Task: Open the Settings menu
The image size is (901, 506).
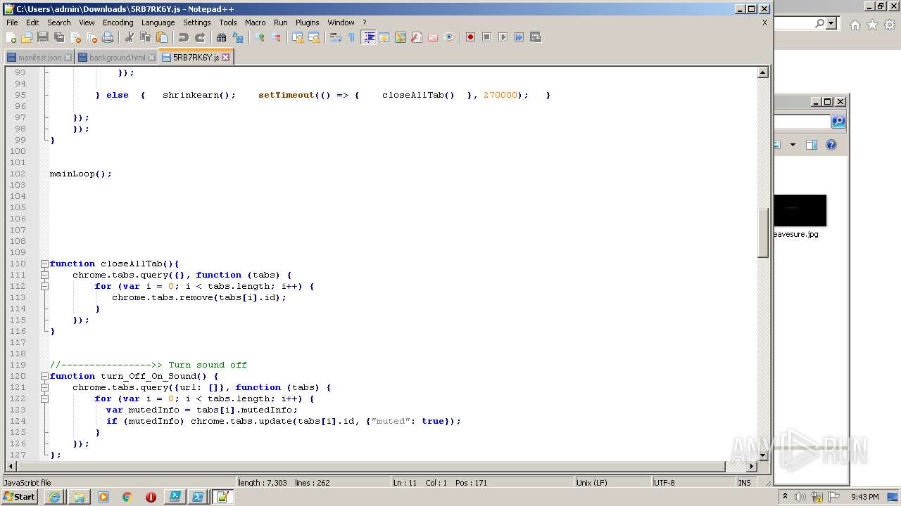Action: click(197, 22)
